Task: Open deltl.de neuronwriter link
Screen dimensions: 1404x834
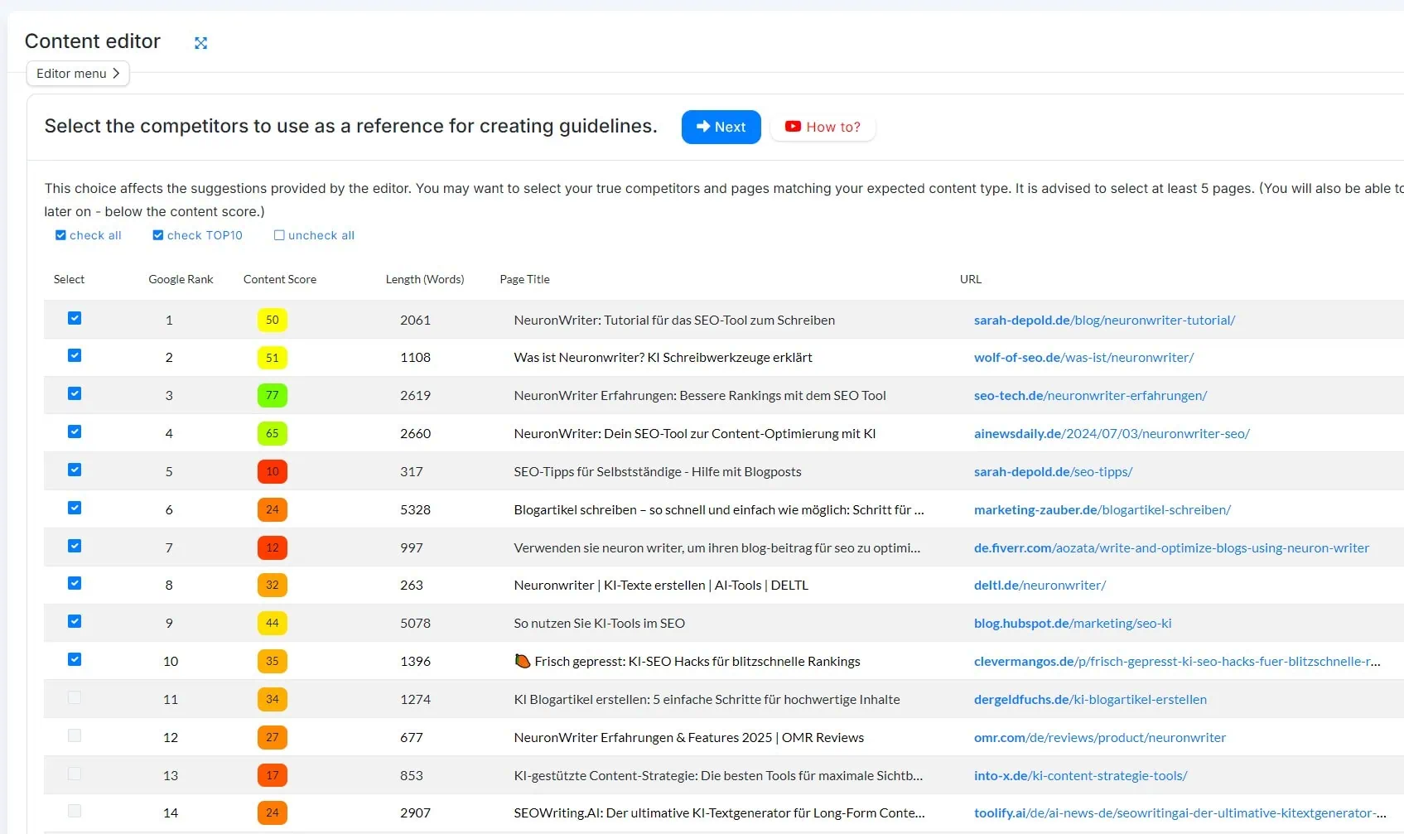Action: tap(1040, 586)
